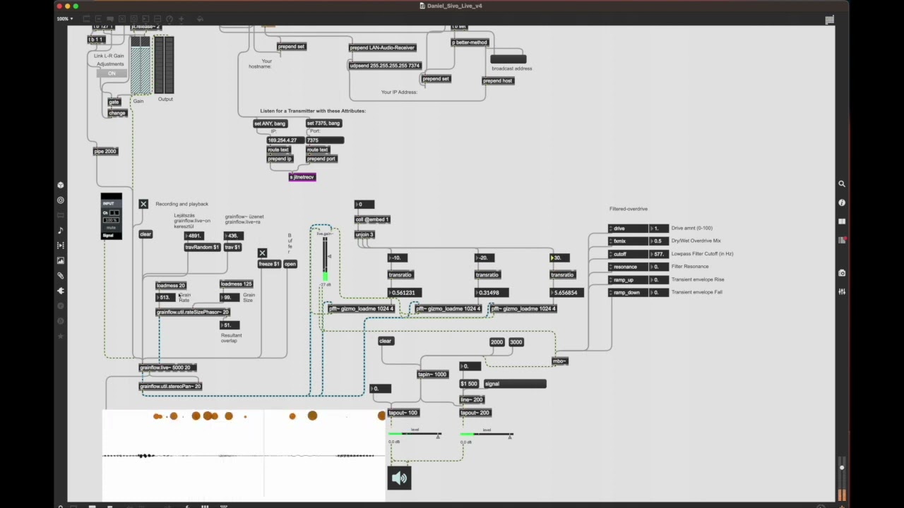Open the plug-ins icon in left sidebar
Image resolution: width=904 pixels, height=508 pixels.
click(61, 291)
